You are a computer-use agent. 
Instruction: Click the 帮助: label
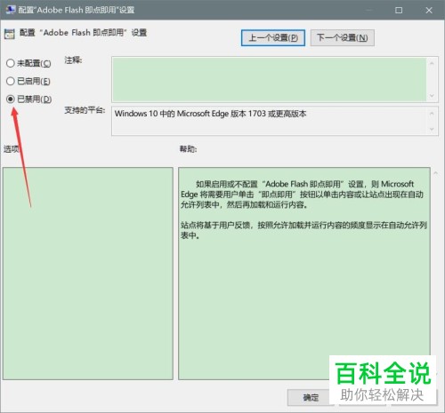188,149
